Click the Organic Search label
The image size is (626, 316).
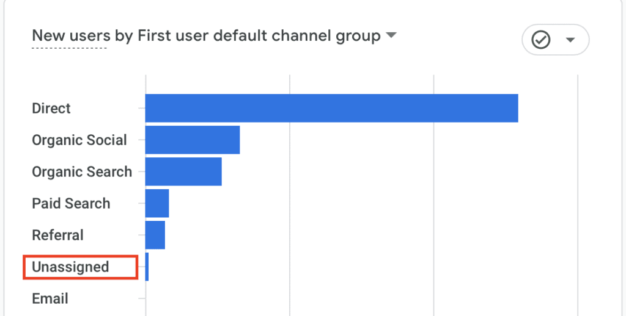click(82, 172)
